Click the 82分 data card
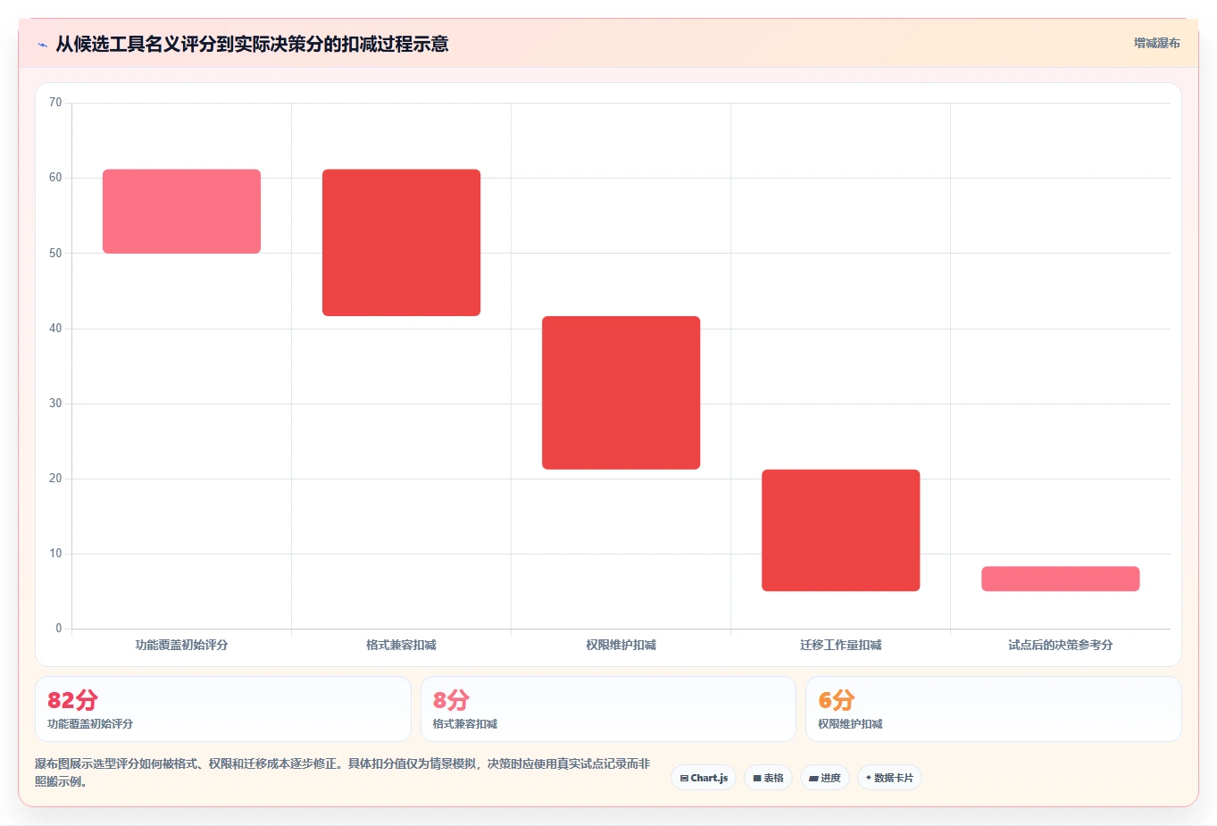This screenshot has height=826, width=1217. click(x=223, y=709)
